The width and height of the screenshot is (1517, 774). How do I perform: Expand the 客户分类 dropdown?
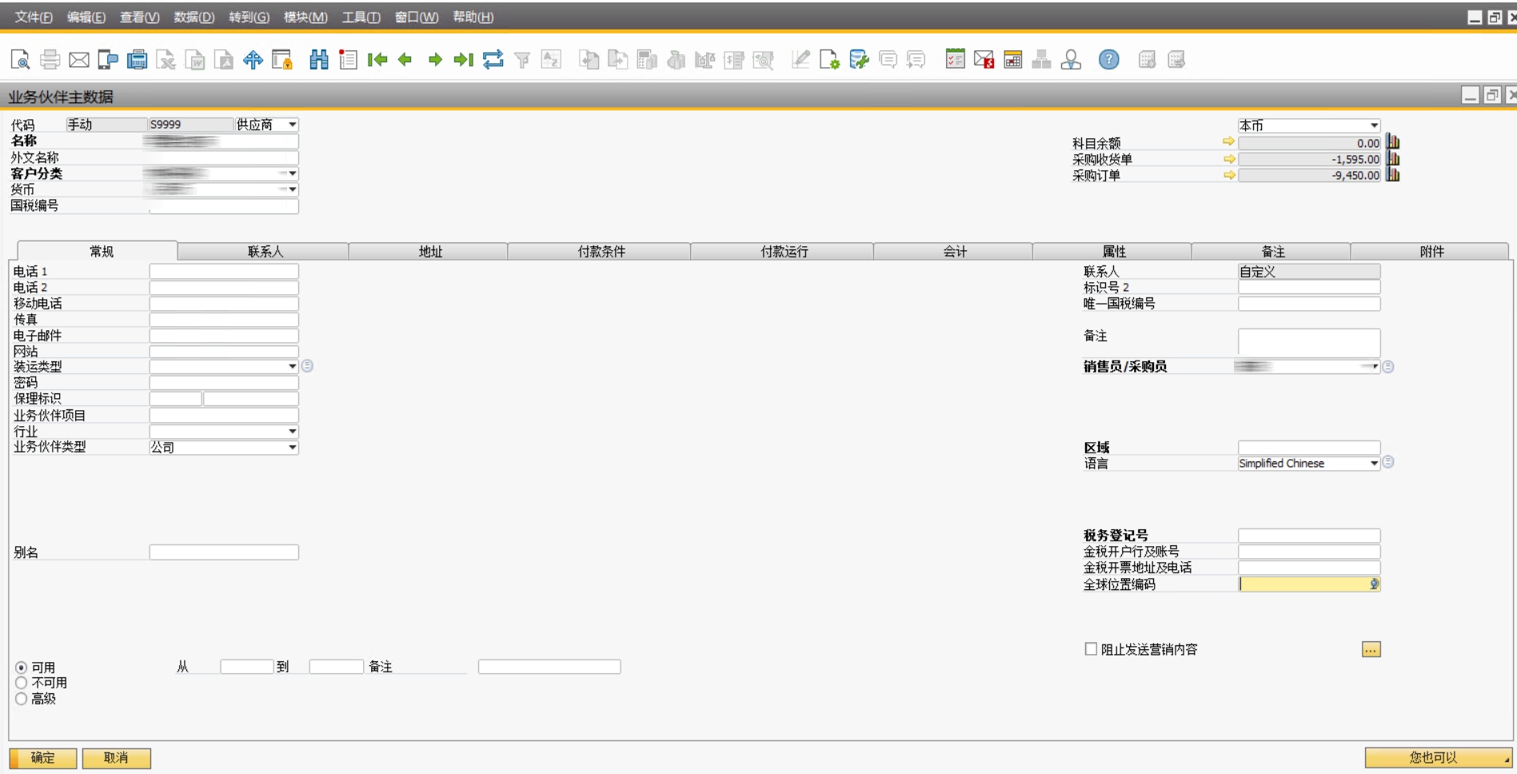tap(293, 174)
